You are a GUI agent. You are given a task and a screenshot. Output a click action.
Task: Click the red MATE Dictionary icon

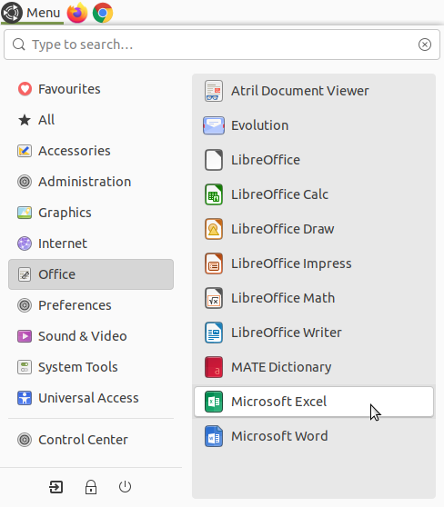click(214, 367)
